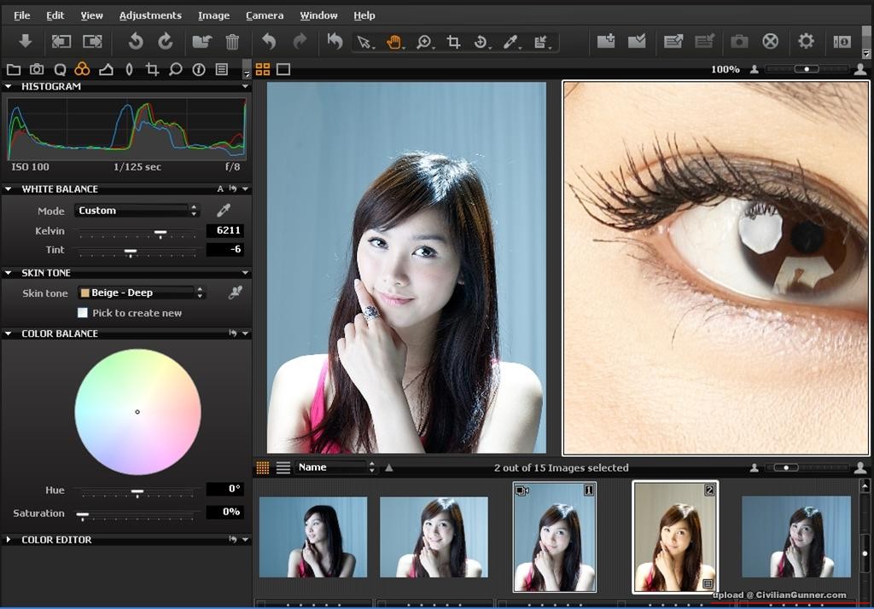This screenshot has width=874, height=609.
Task: Click the sort direction arrow beside Name
Action: (389, 467)
